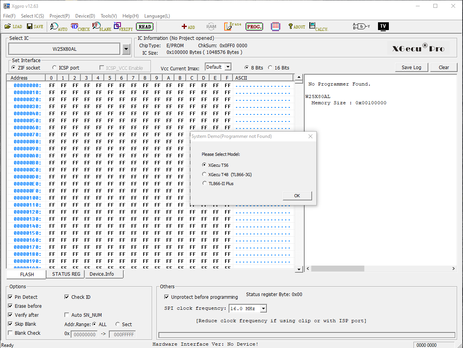Open the Project(P) menu
Image resolution: width=463 pixels, height=348 pixels.
[x=60, y=16]
